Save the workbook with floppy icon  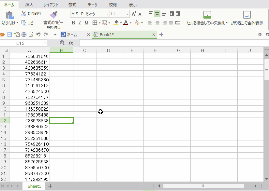point(9,34)
